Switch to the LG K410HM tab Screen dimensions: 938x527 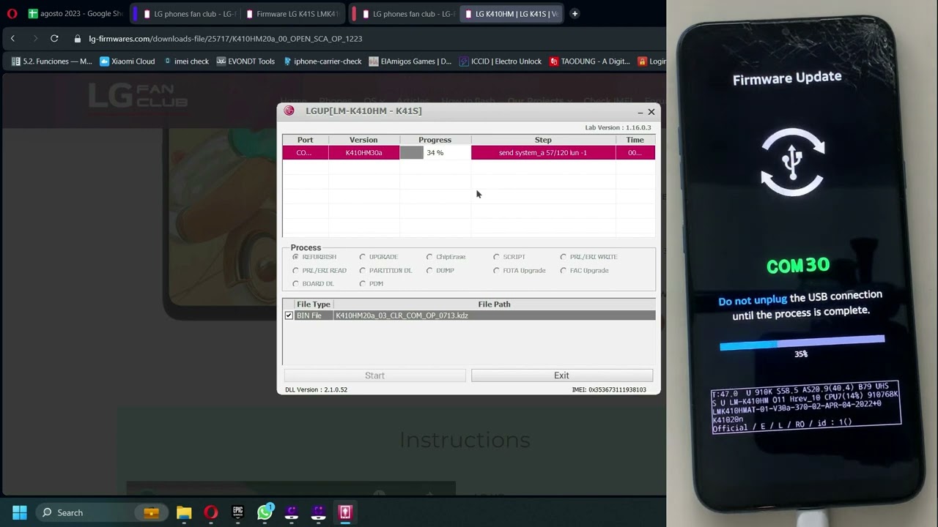pyautogui.click(x=512, y=13)
